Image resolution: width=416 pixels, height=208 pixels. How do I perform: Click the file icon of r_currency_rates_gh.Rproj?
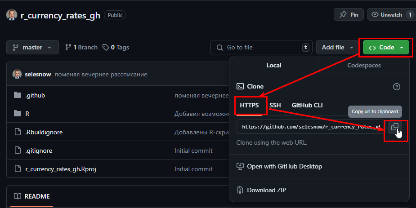click(x=18, y=168)
